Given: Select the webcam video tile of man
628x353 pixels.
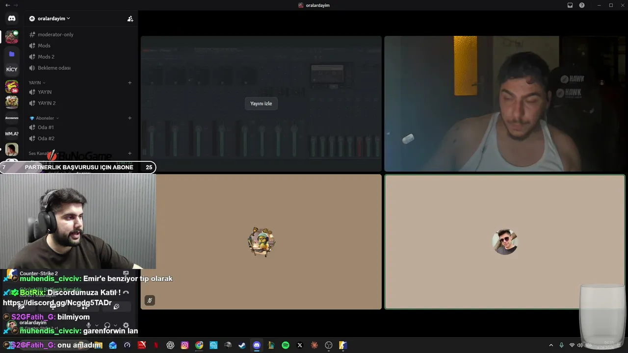Looking at the screenshot, I should click(504, 103).
